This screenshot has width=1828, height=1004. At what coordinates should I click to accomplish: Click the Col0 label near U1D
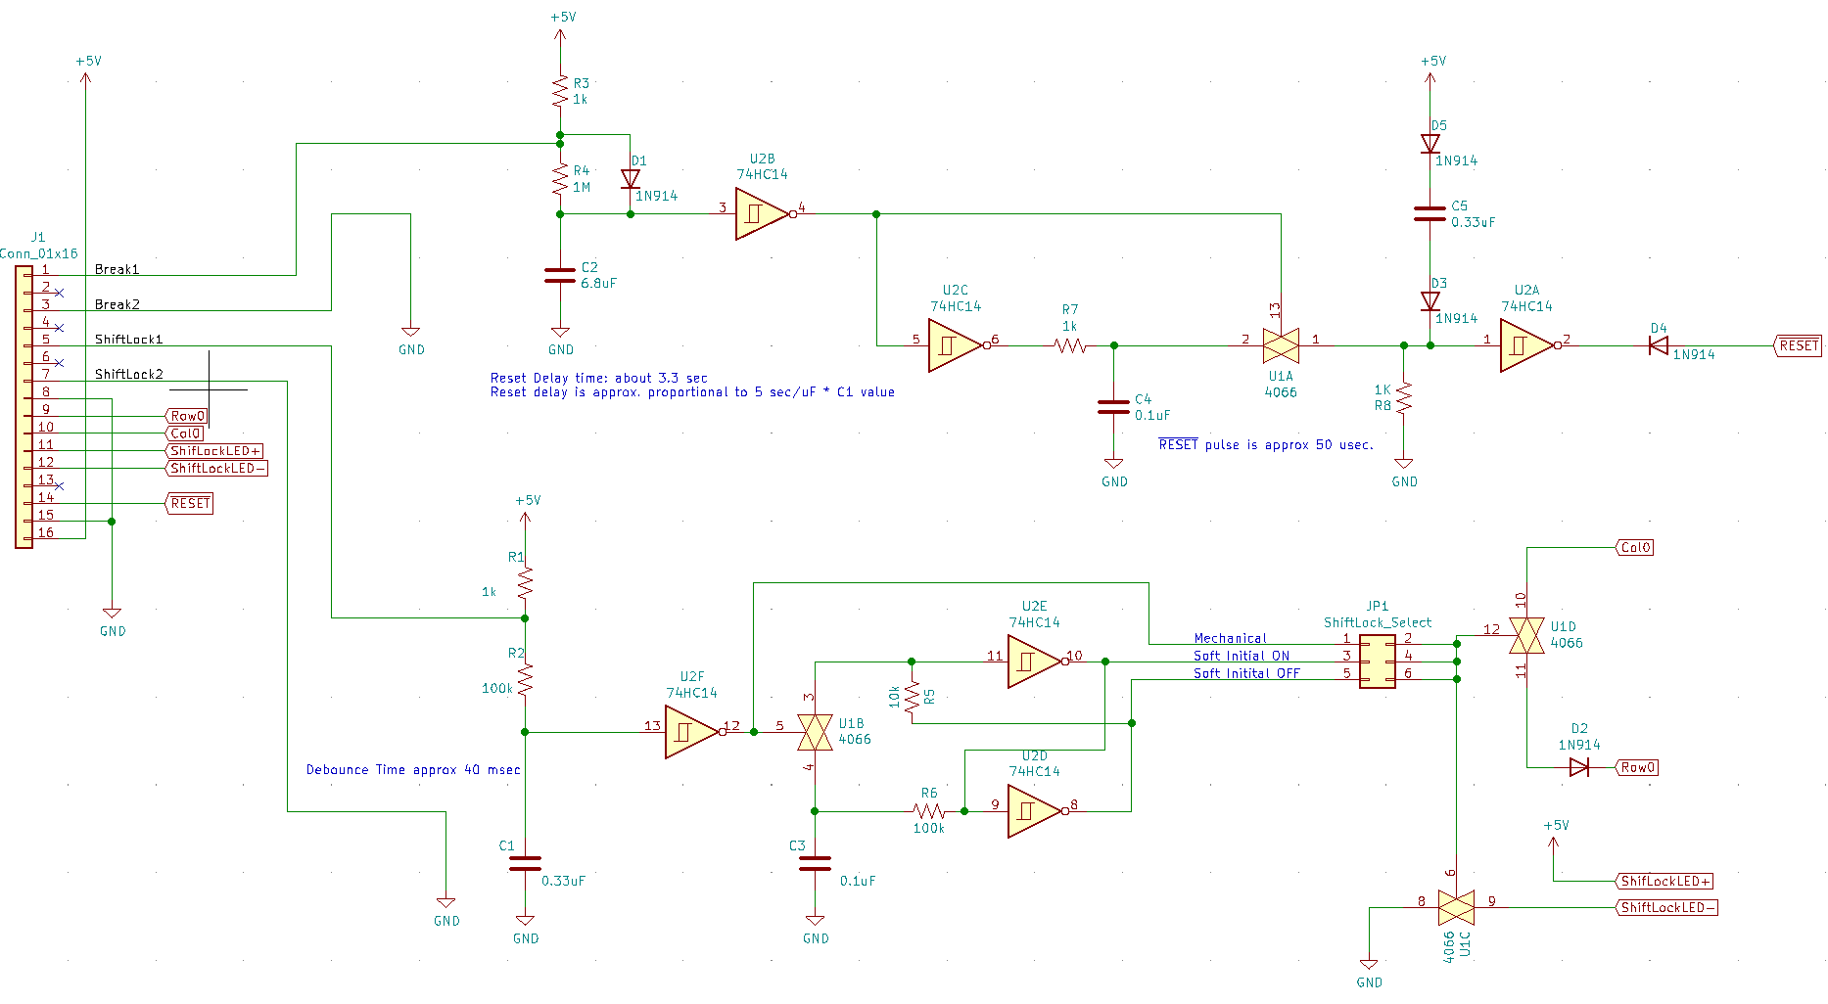pos(1634,547)
